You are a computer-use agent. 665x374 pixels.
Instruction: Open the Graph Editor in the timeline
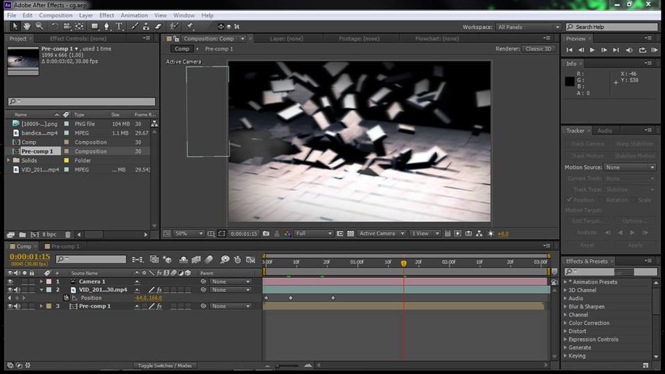point(251,259)
